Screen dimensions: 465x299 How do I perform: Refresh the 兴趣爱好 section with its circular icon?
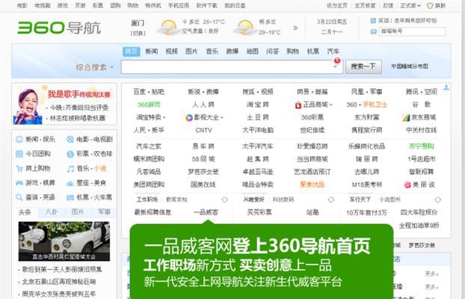(331, 200)
